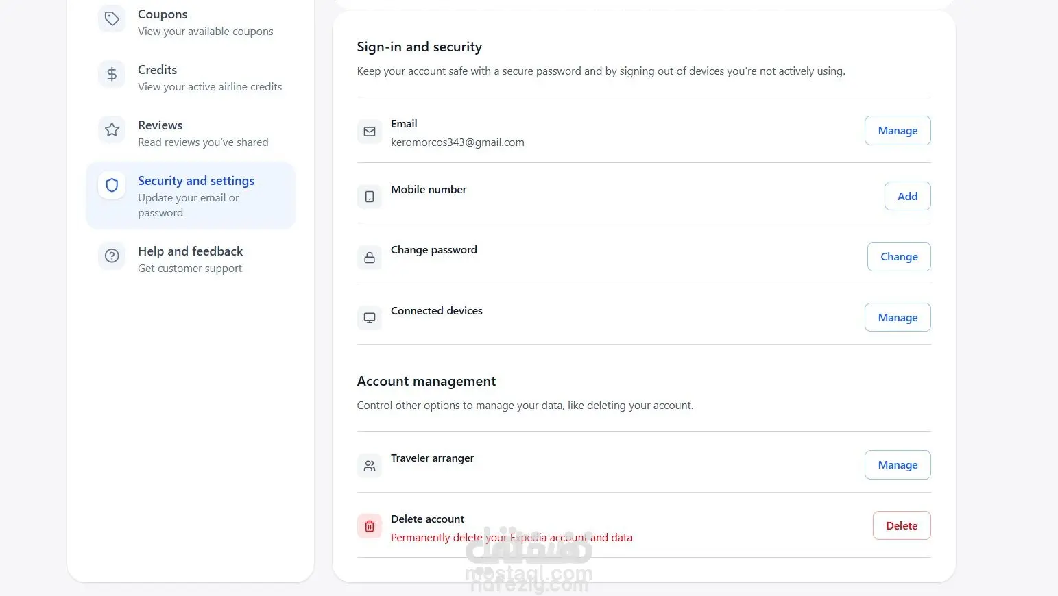Viewport: 1058px width, 596px height.
Task: Click the Credits dollar sign icon
Action: click(x=112, y=74)
